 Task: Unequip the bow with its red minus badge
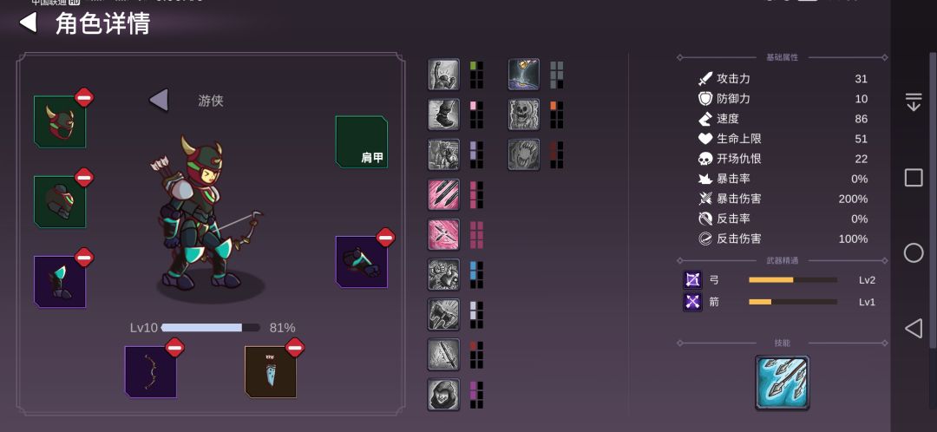174,347
